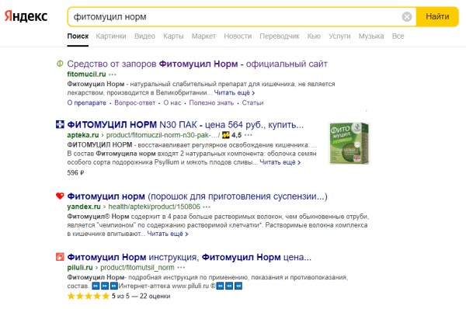466x309 pixels.
Task: Click the fitomucil.ru green URL
Action: point(86,74)
